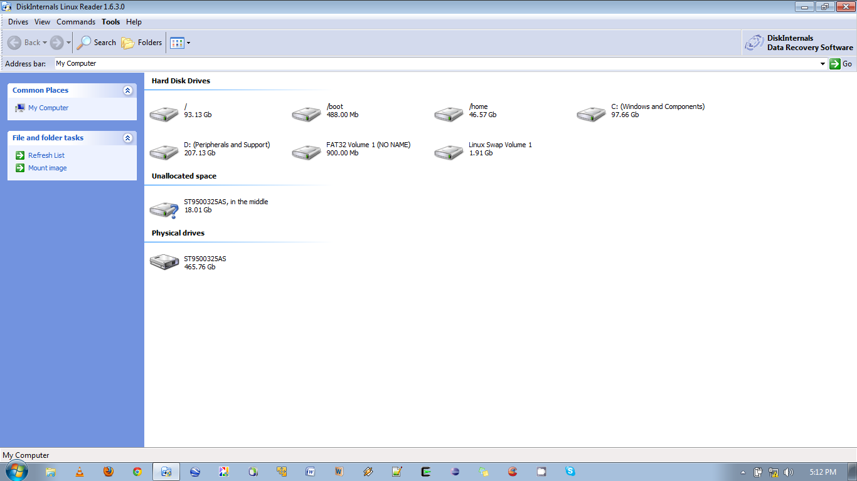
Task: Open the Help menu
Action: pyautogui.click(x=134, y=22)
